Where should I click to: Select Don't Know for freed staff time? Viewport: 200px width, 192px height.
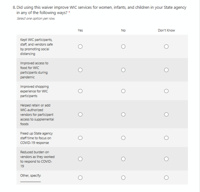pos(167,138)
